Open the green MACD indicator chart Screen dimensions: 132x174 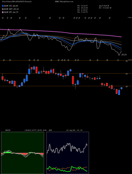coord(22,153)
